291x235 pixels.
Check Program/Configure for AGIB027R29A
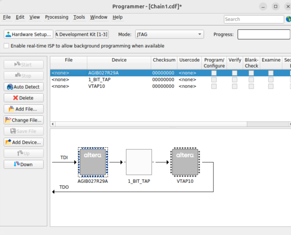click(214, 73)
